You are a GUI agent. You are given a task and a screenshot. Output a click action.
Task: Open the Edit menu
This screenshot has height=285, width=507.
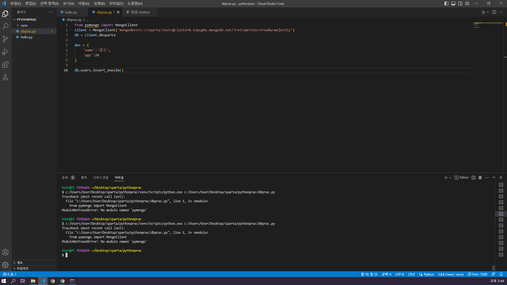point(30,3)
